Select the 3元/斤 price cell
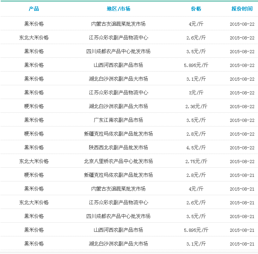This screenshot has width=258, height=254. pyautogui.click(x=196, y=93)
